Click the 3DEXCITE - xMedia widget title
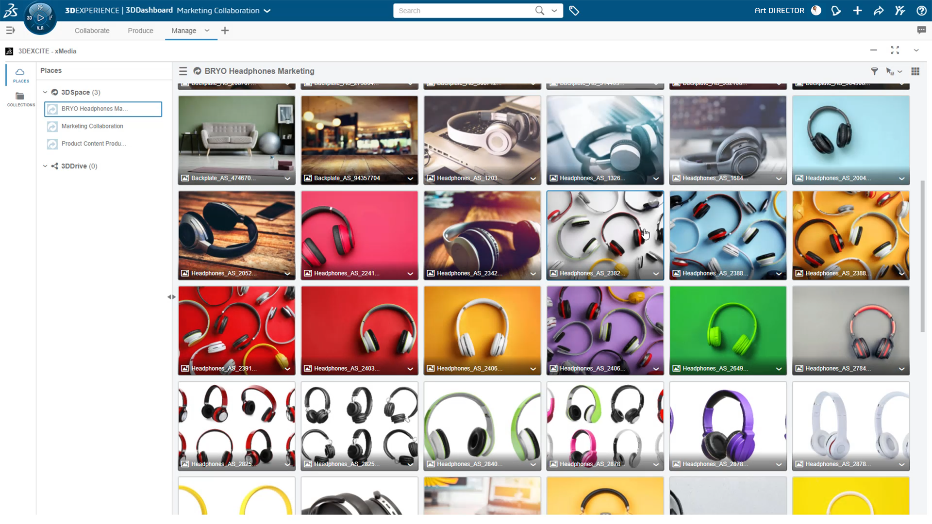 [x=47, y=51]
